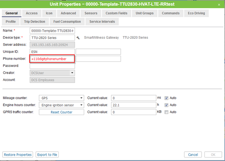Viewport: 225px width, 161px height.
Task: Open the Creator DCSUser dropdown
Action: (52, 73)
